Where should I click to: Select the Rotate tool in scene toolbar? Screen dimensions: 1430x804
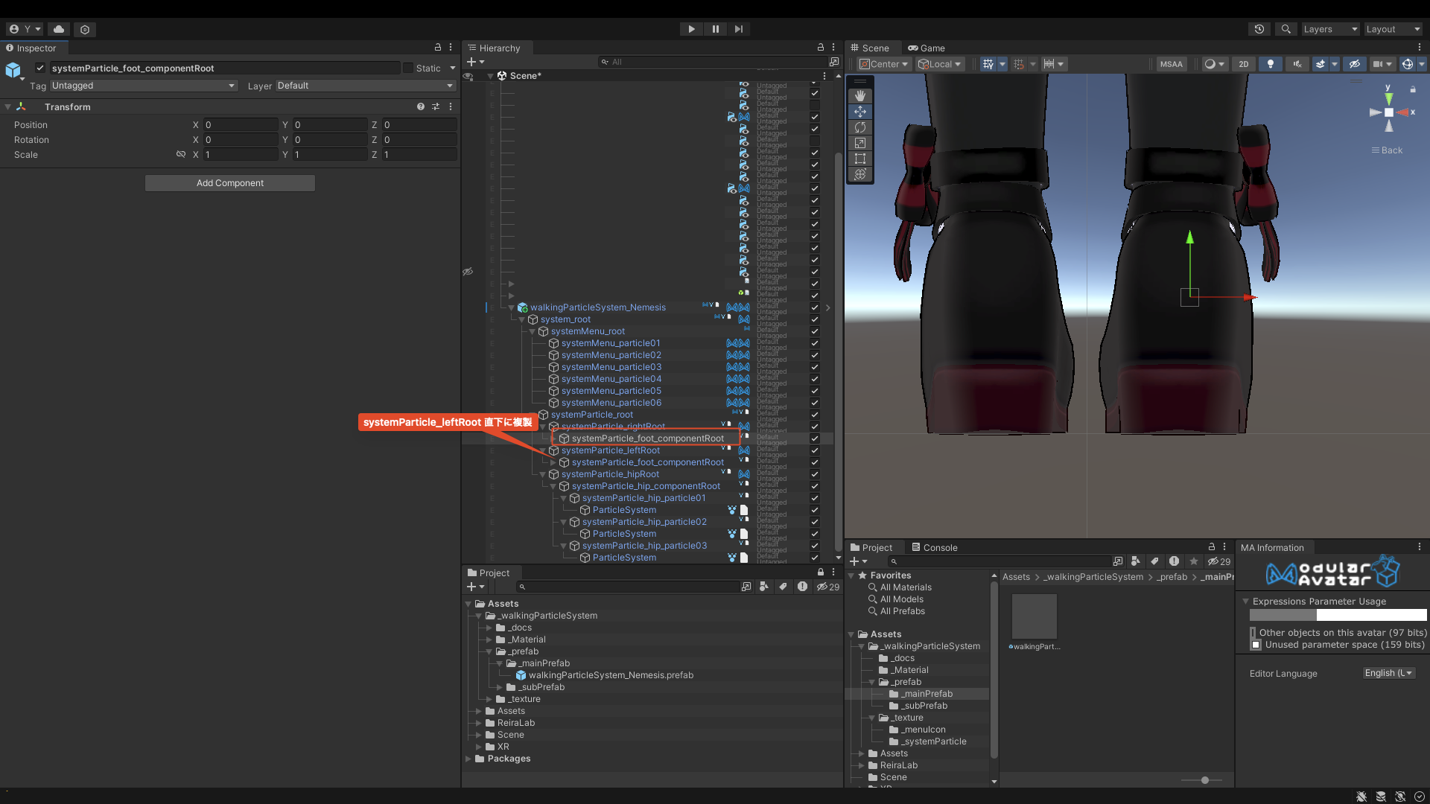[860, 127]
